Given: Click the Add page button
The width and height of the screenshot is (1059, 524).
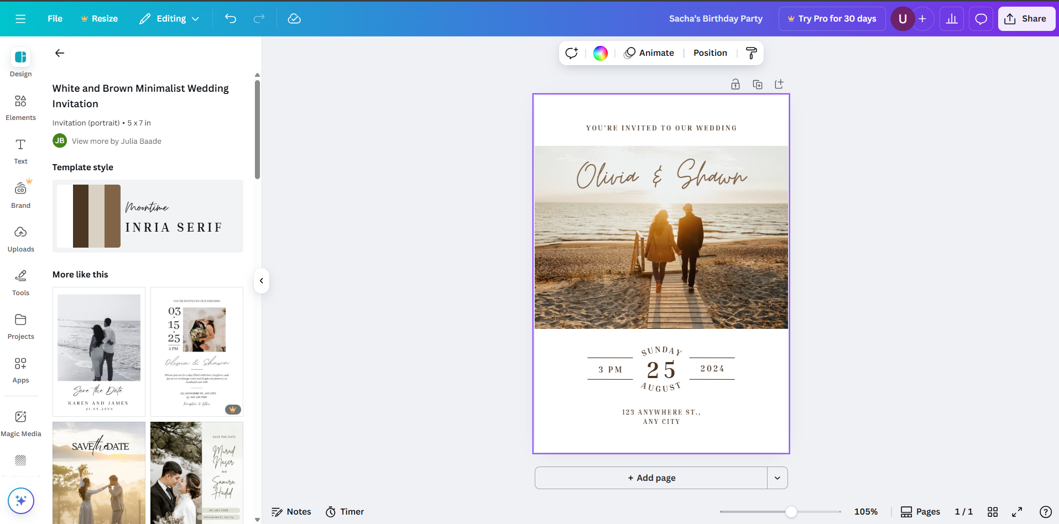Looking at the screenshot, I should [x=651, y=478].
